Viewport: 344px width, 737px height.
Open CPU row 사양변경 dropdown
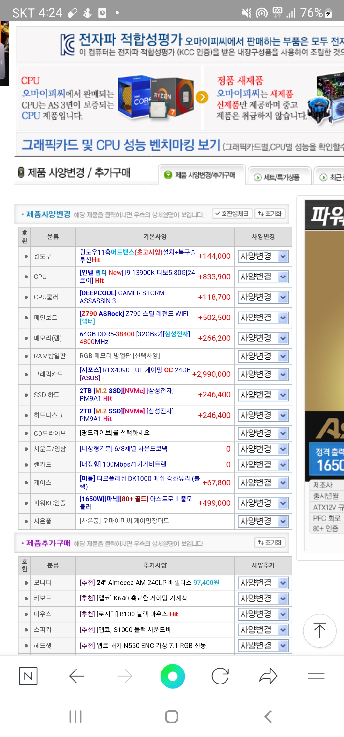tap(263, 277)
